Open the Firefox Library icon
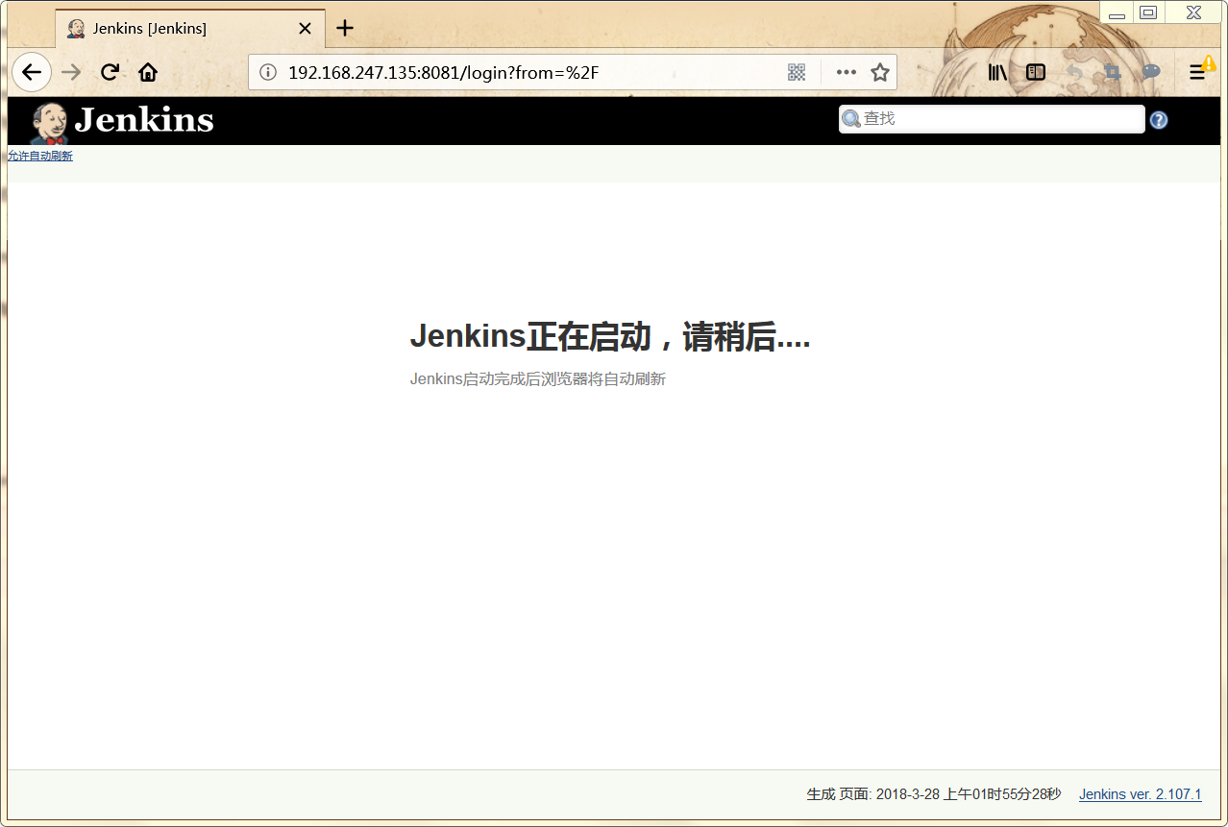Screen dimensions: 1228x827 pos(996,71)
